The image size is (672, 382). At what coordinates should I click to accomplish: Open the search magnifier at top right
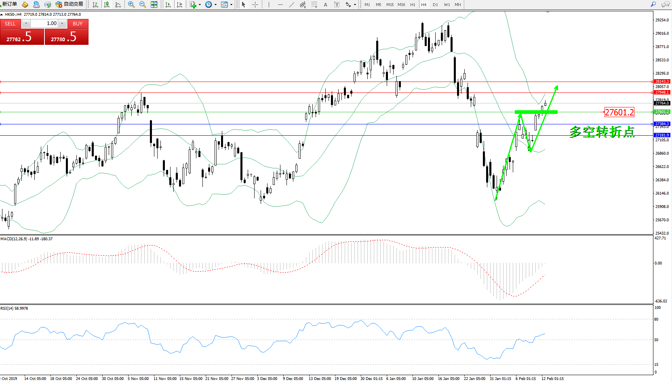pyautogui.click(x=653, y=4)
